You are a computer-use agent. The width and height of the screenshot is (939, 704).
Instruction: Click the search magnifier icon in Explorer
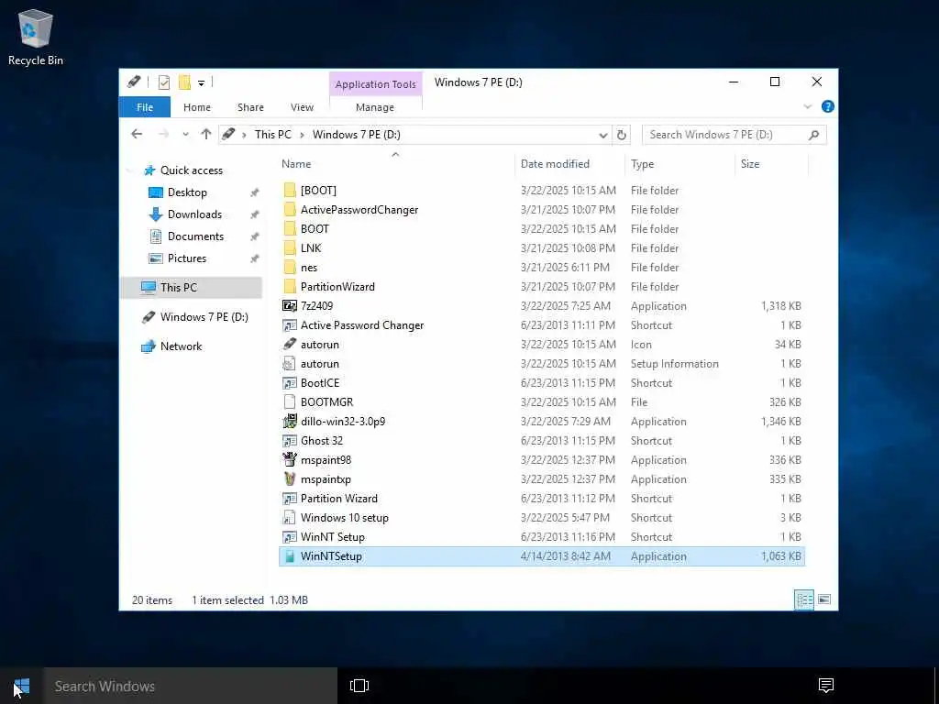coord(813,135)
